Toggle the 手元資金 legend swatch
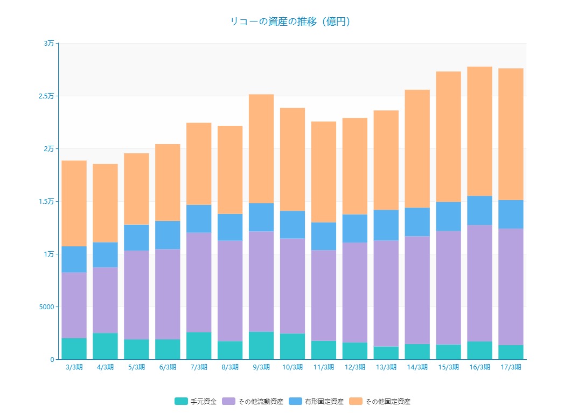Viewport: 585px width, 413px height. 181,401
